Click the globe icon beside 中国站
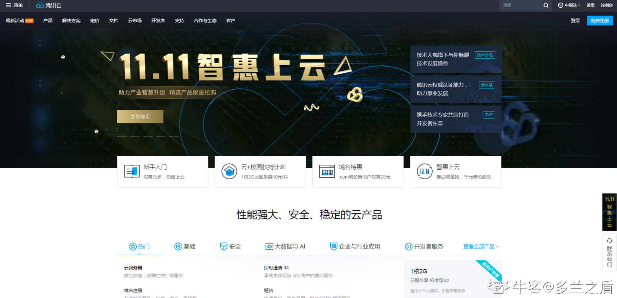 coord(560,5)
